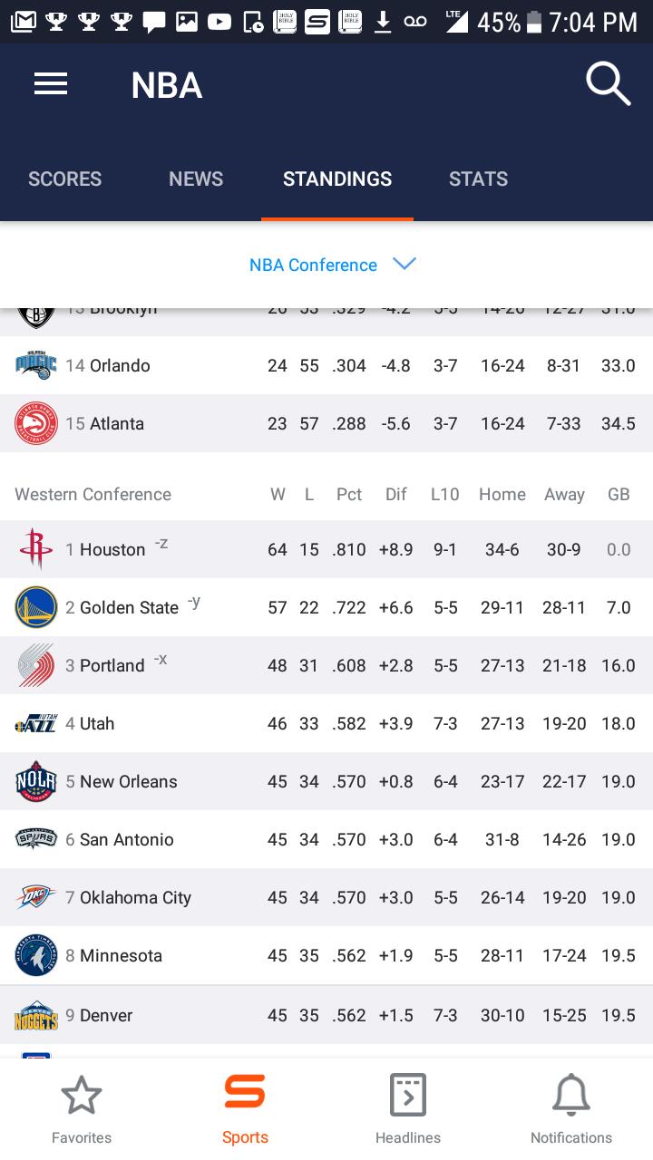The width and height of the screenshot is (653, 1160).
Task: Switch to the SCORES tab
Action: tap(65, 179)
